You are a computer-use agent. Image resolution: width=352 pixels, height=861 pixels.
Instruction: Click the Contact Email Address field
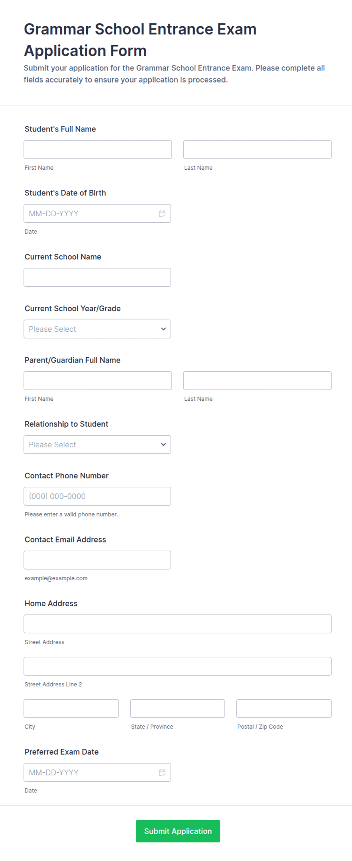tap(97, 560)
